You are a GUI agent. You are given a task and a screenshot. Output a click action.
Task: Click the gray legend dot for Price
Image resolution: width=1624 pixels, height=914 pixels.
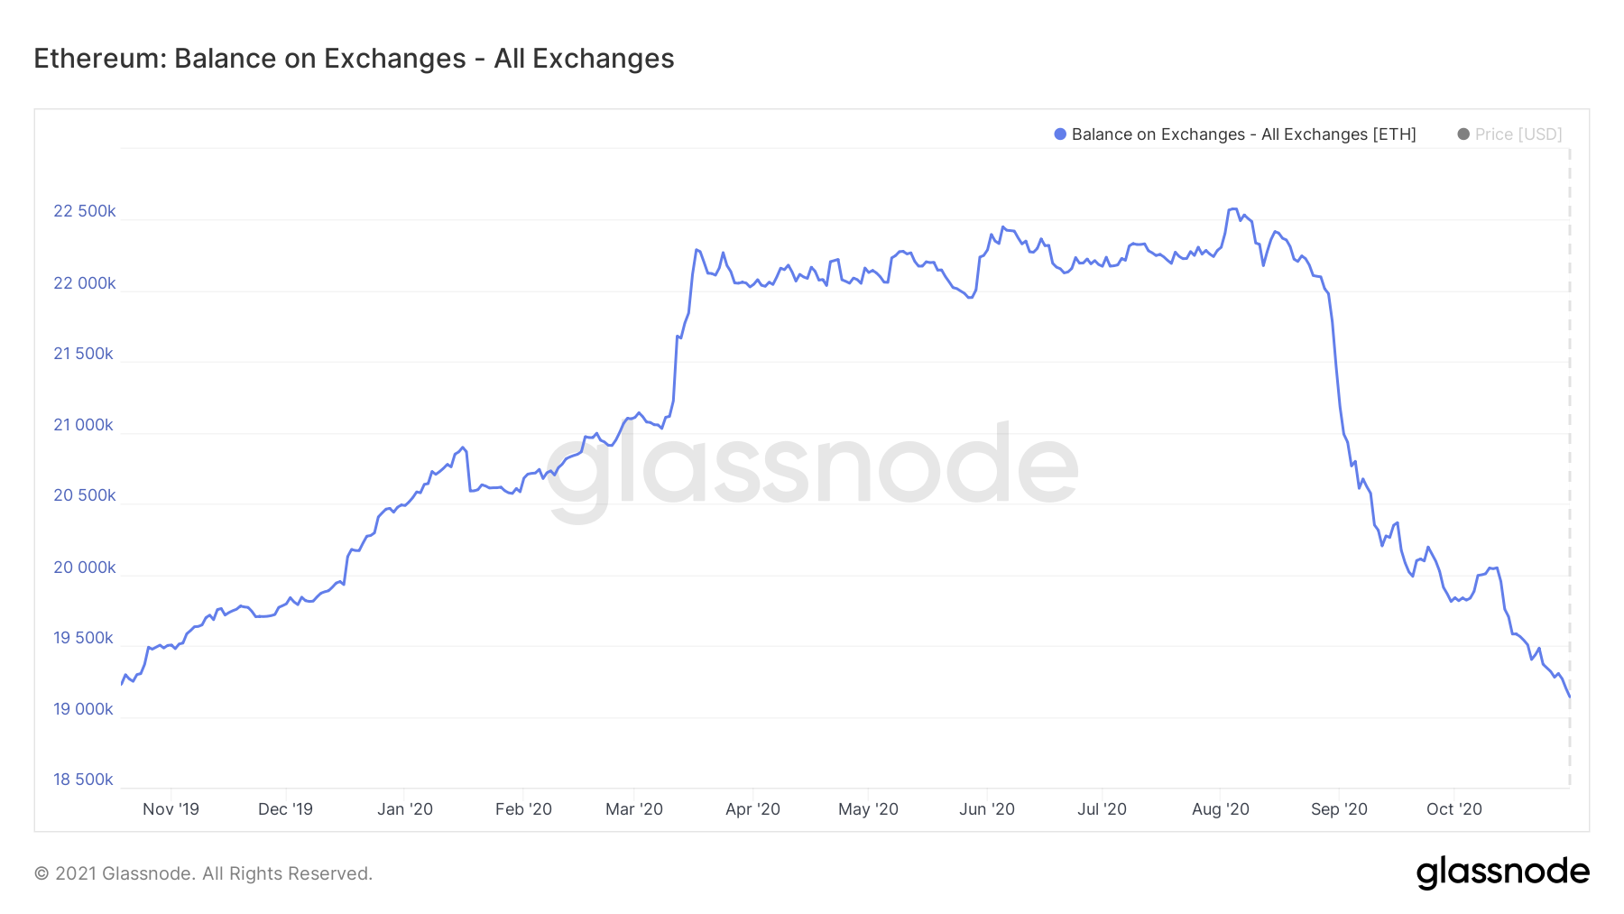1463,134
